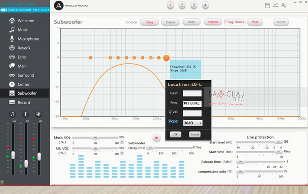Click the equalizer faders mixer icon
308x194 pixels.
click(38, 114)
